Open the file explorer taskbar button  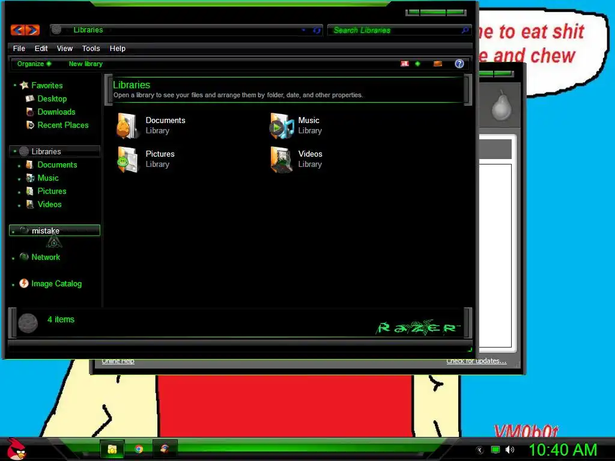pos(112,449)
